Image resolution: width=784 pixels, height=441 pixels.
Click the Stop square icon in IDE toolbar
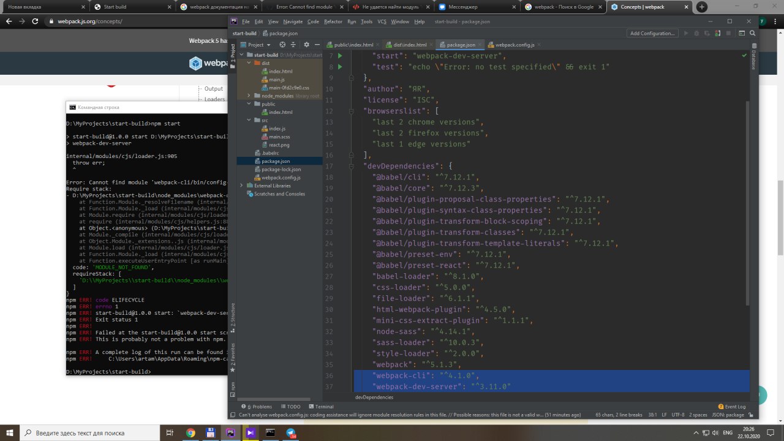pyautogui.click(x=728, y=33)
